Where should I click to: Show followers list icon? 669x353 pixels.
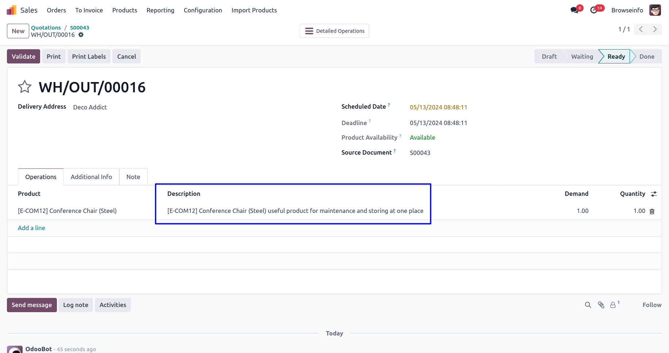point(614,305)
